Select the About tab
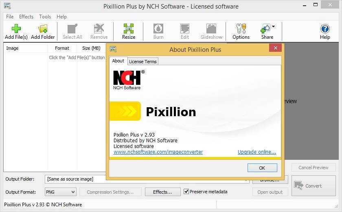Screen dimensions: 342x212 (118, 61)
